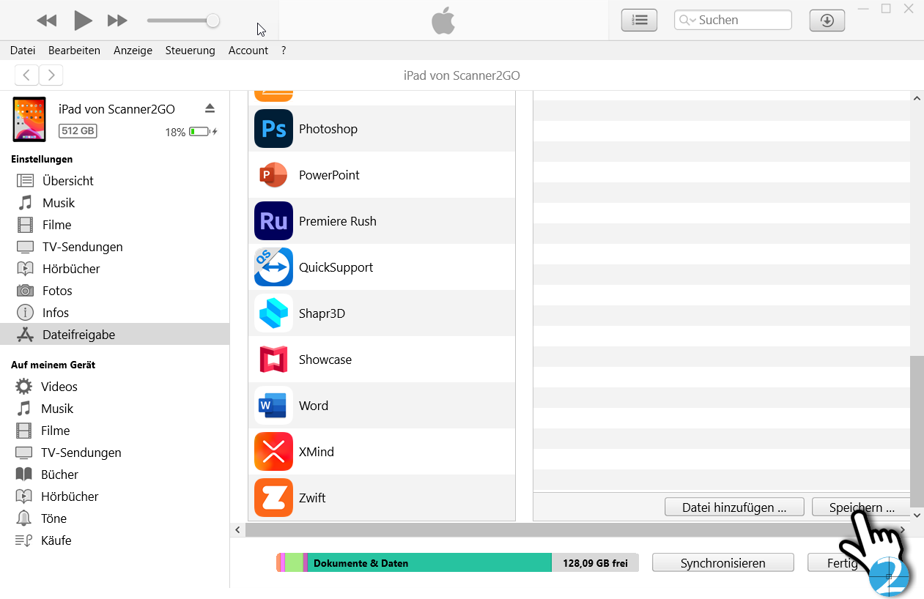This screenshot has height=599, width=924.
Task: Click the 18% battery percentage text
Action: click(175, 132)
